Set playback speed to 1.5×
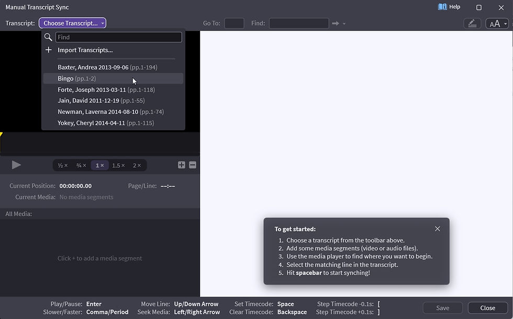 pyautogui.click(x=118, y=165)
